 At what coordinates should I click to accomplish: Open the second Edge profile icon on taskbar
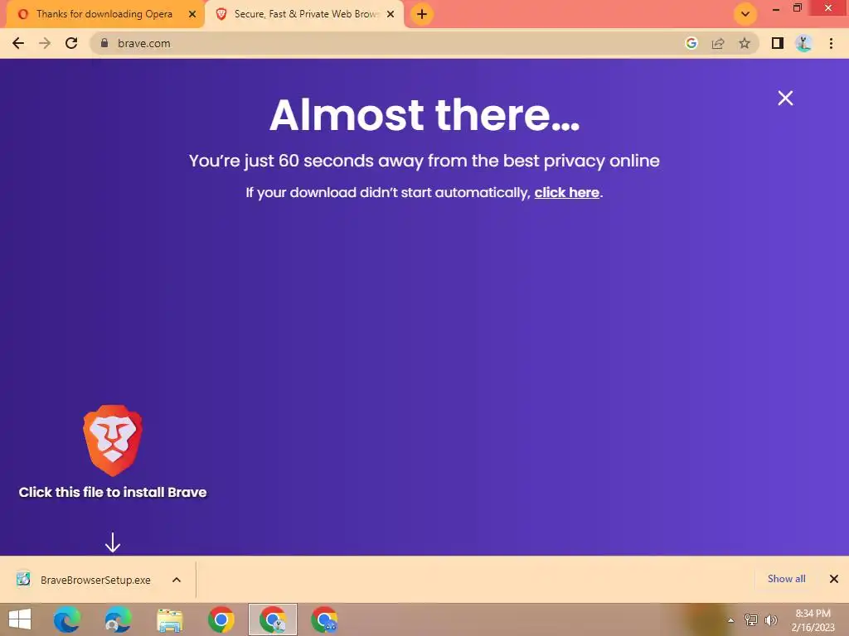(x=118, y=619)
